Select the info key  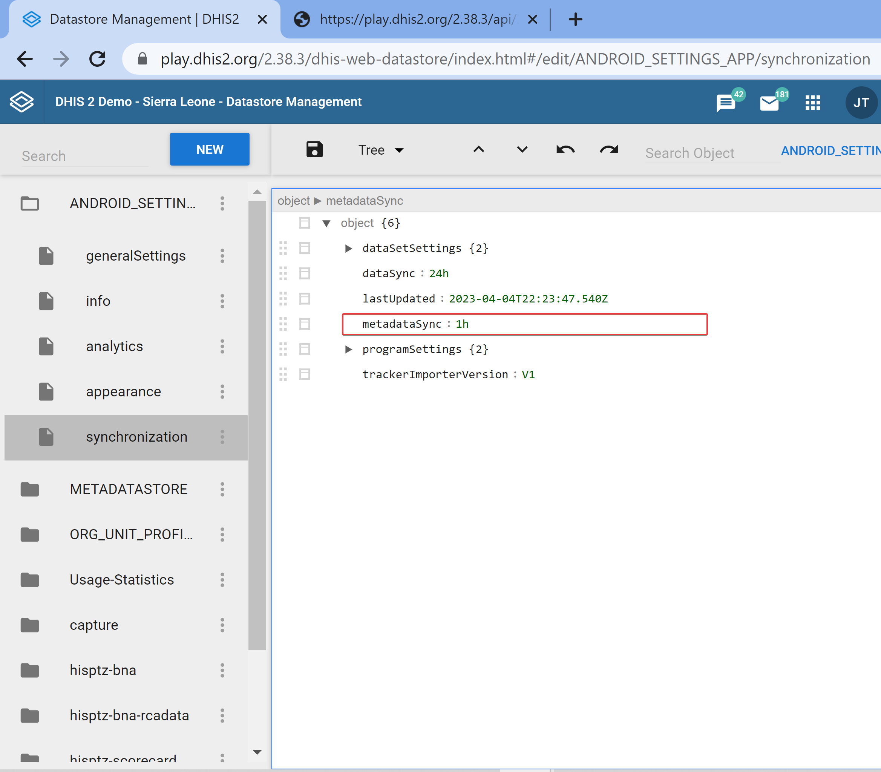[98, 301]
